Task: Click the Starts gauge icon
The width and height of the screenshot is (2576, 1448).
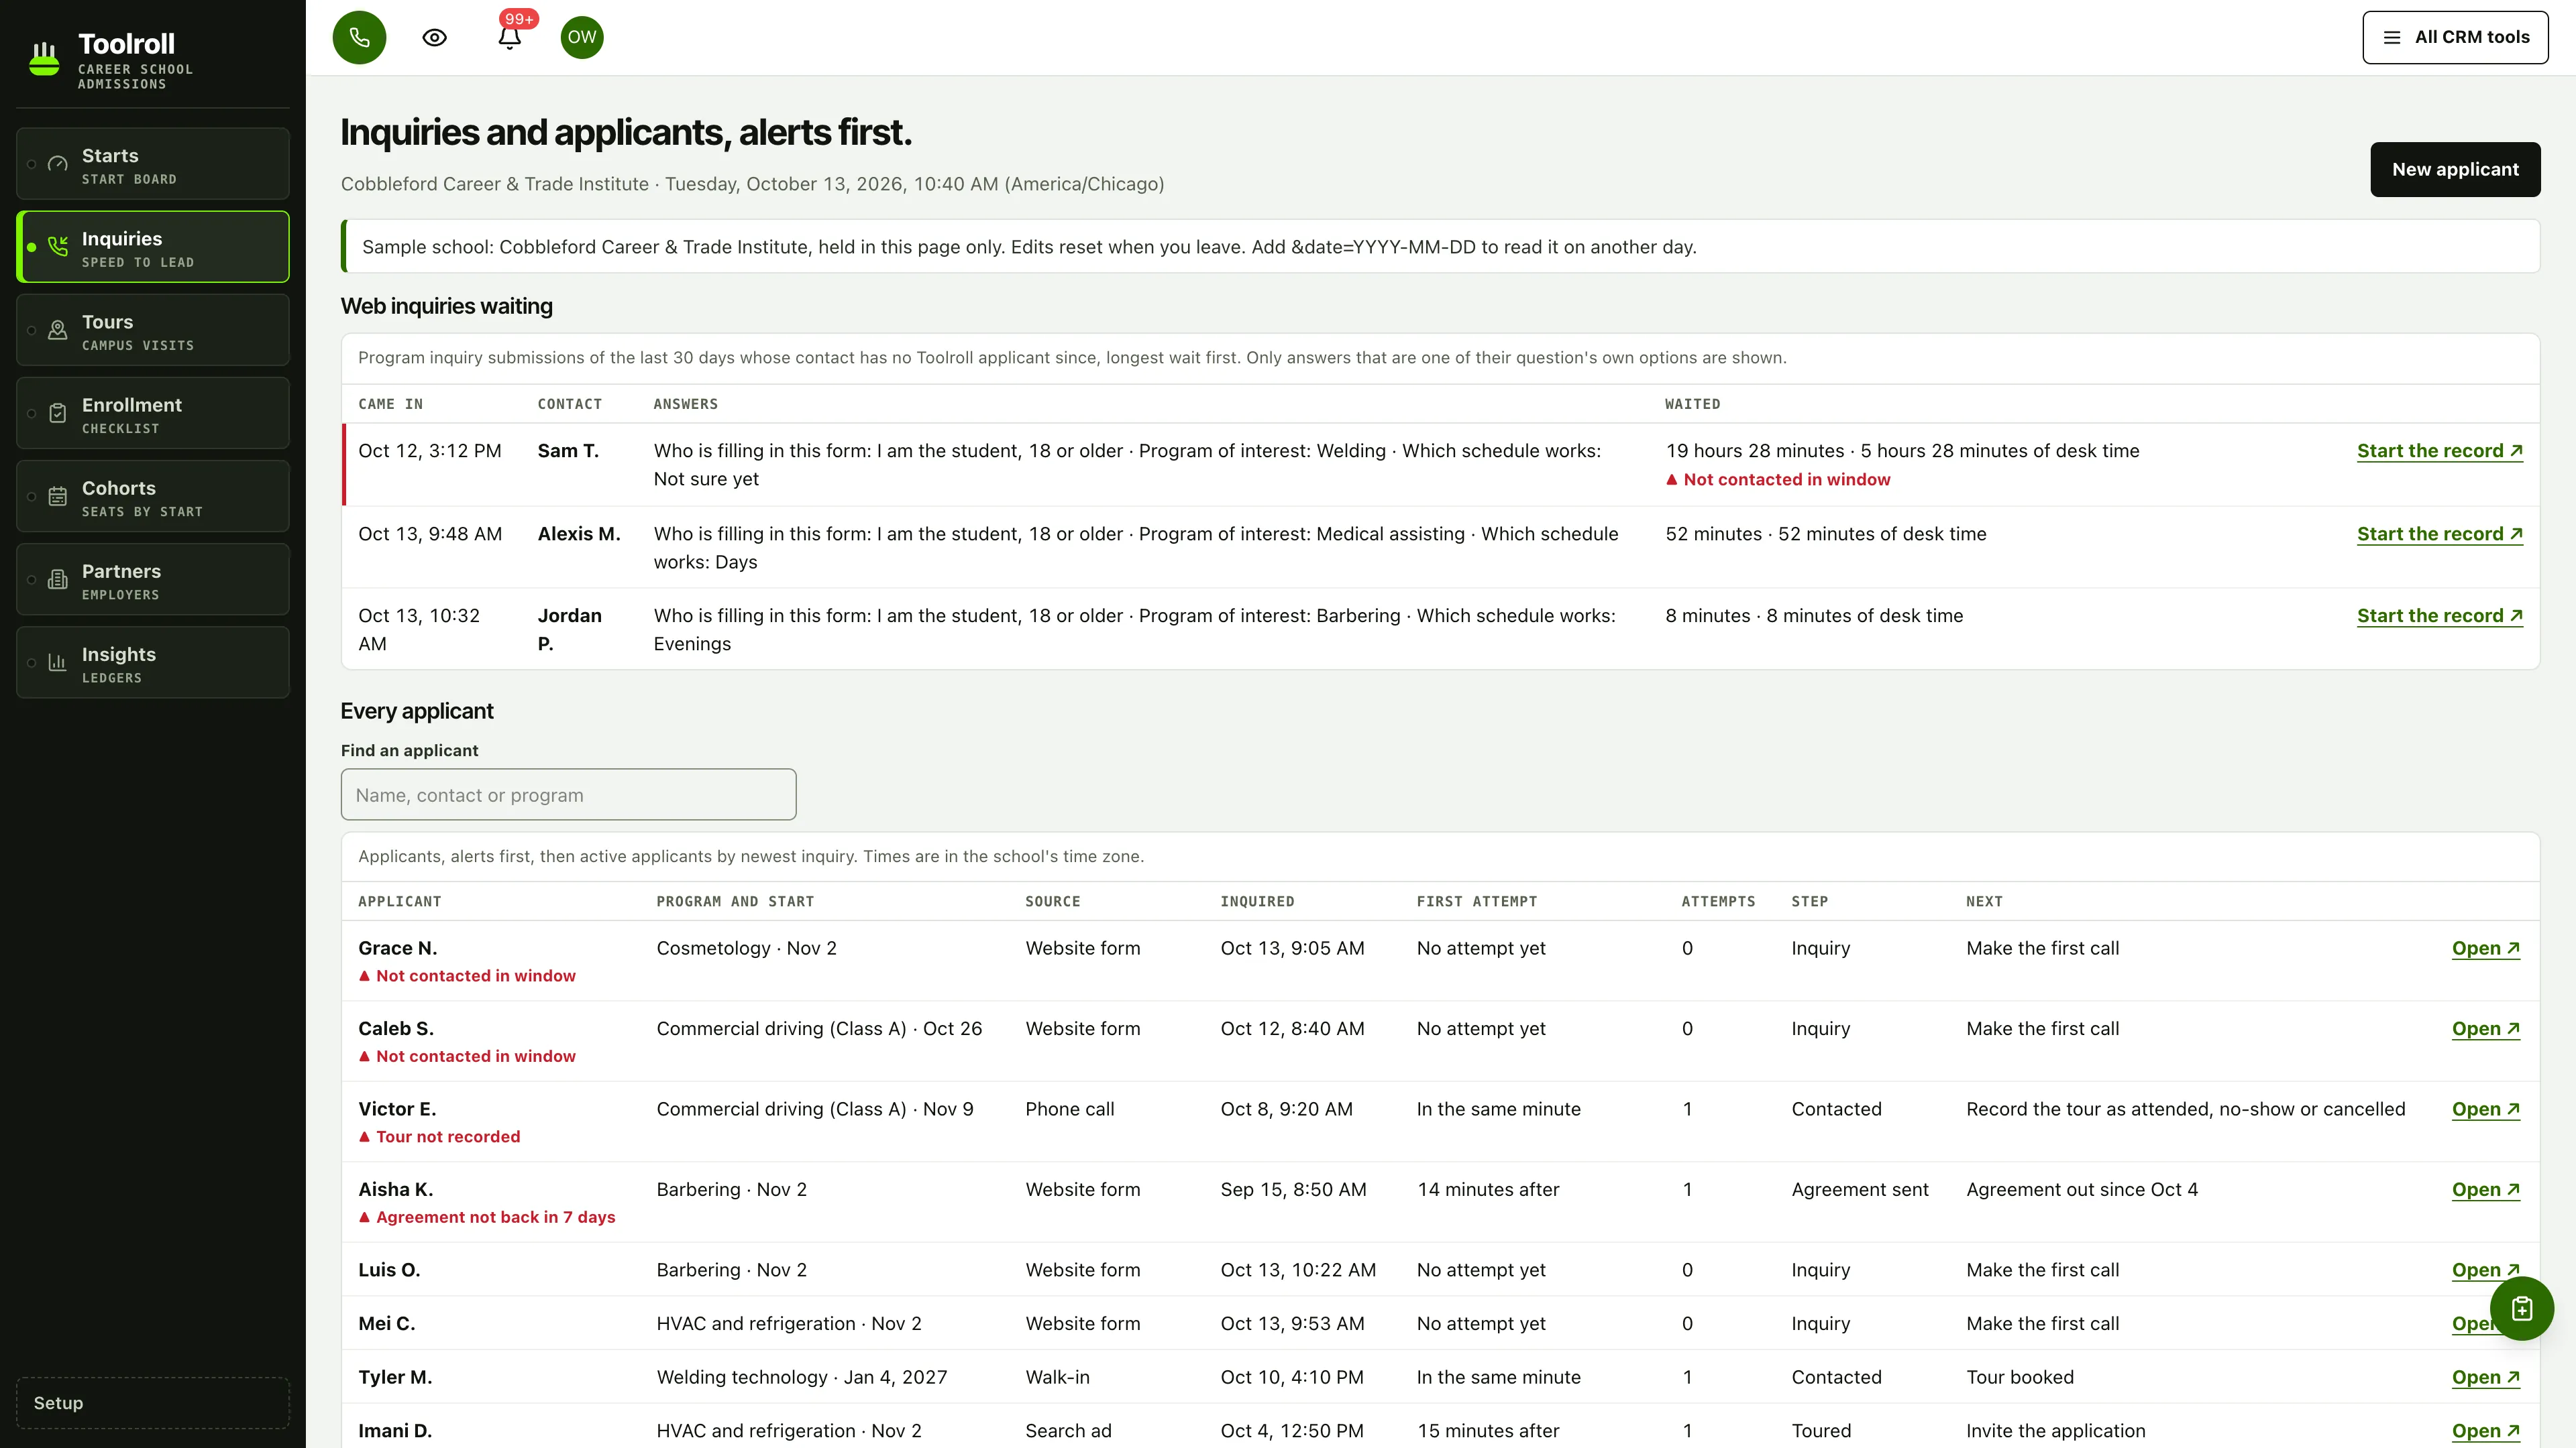Action: click(x=58, y=164)
